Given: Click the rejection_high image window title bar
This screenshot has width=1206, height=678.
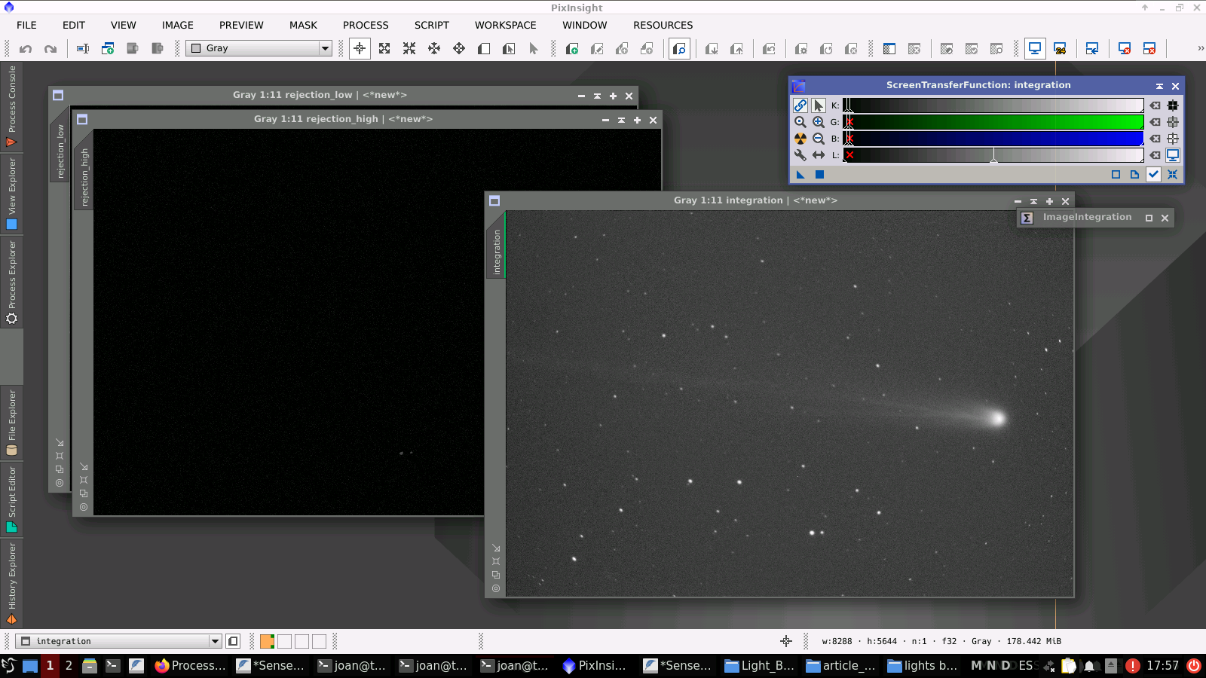Looking at the screenshot, I should (343, 119).
